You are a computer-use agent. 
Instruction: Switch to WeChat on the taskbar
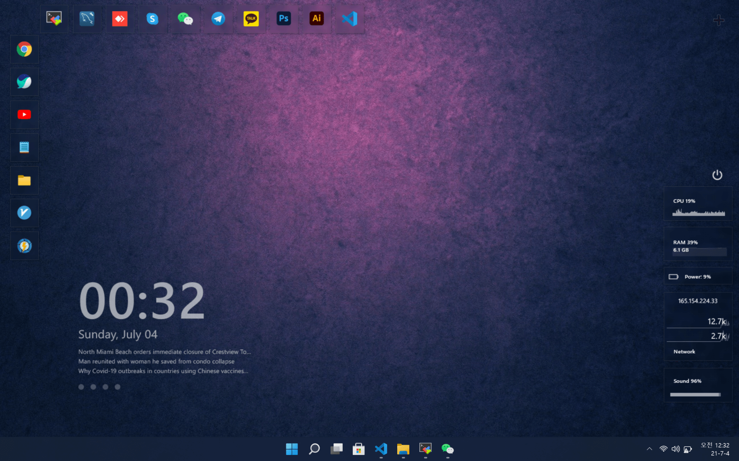point(448,449)
